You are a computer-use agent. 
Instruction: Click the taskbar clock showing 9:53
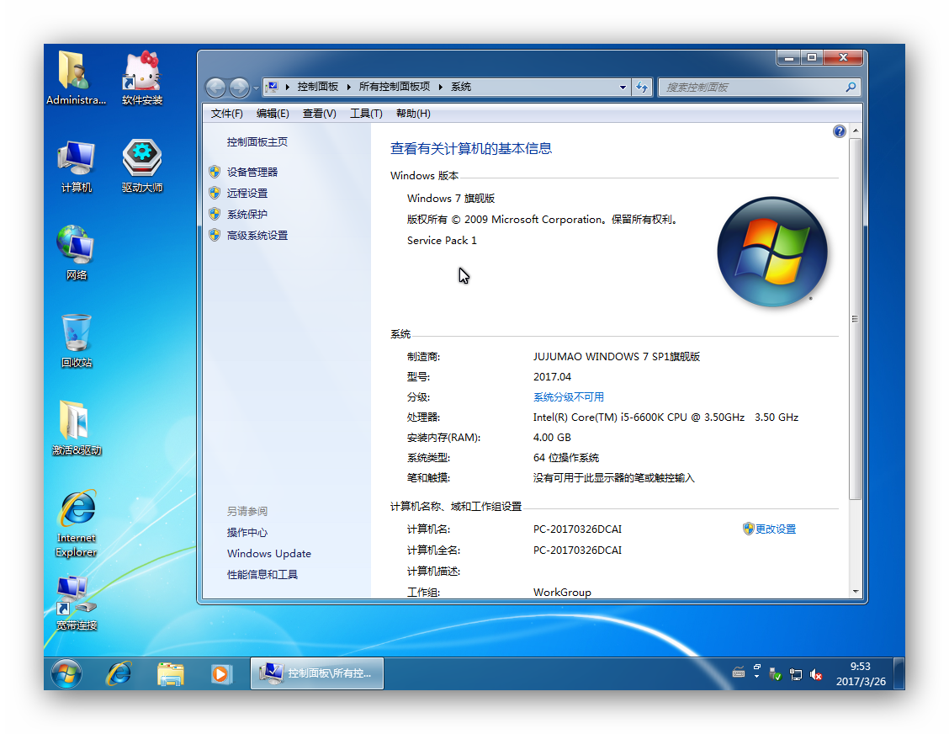coord(861,673)
